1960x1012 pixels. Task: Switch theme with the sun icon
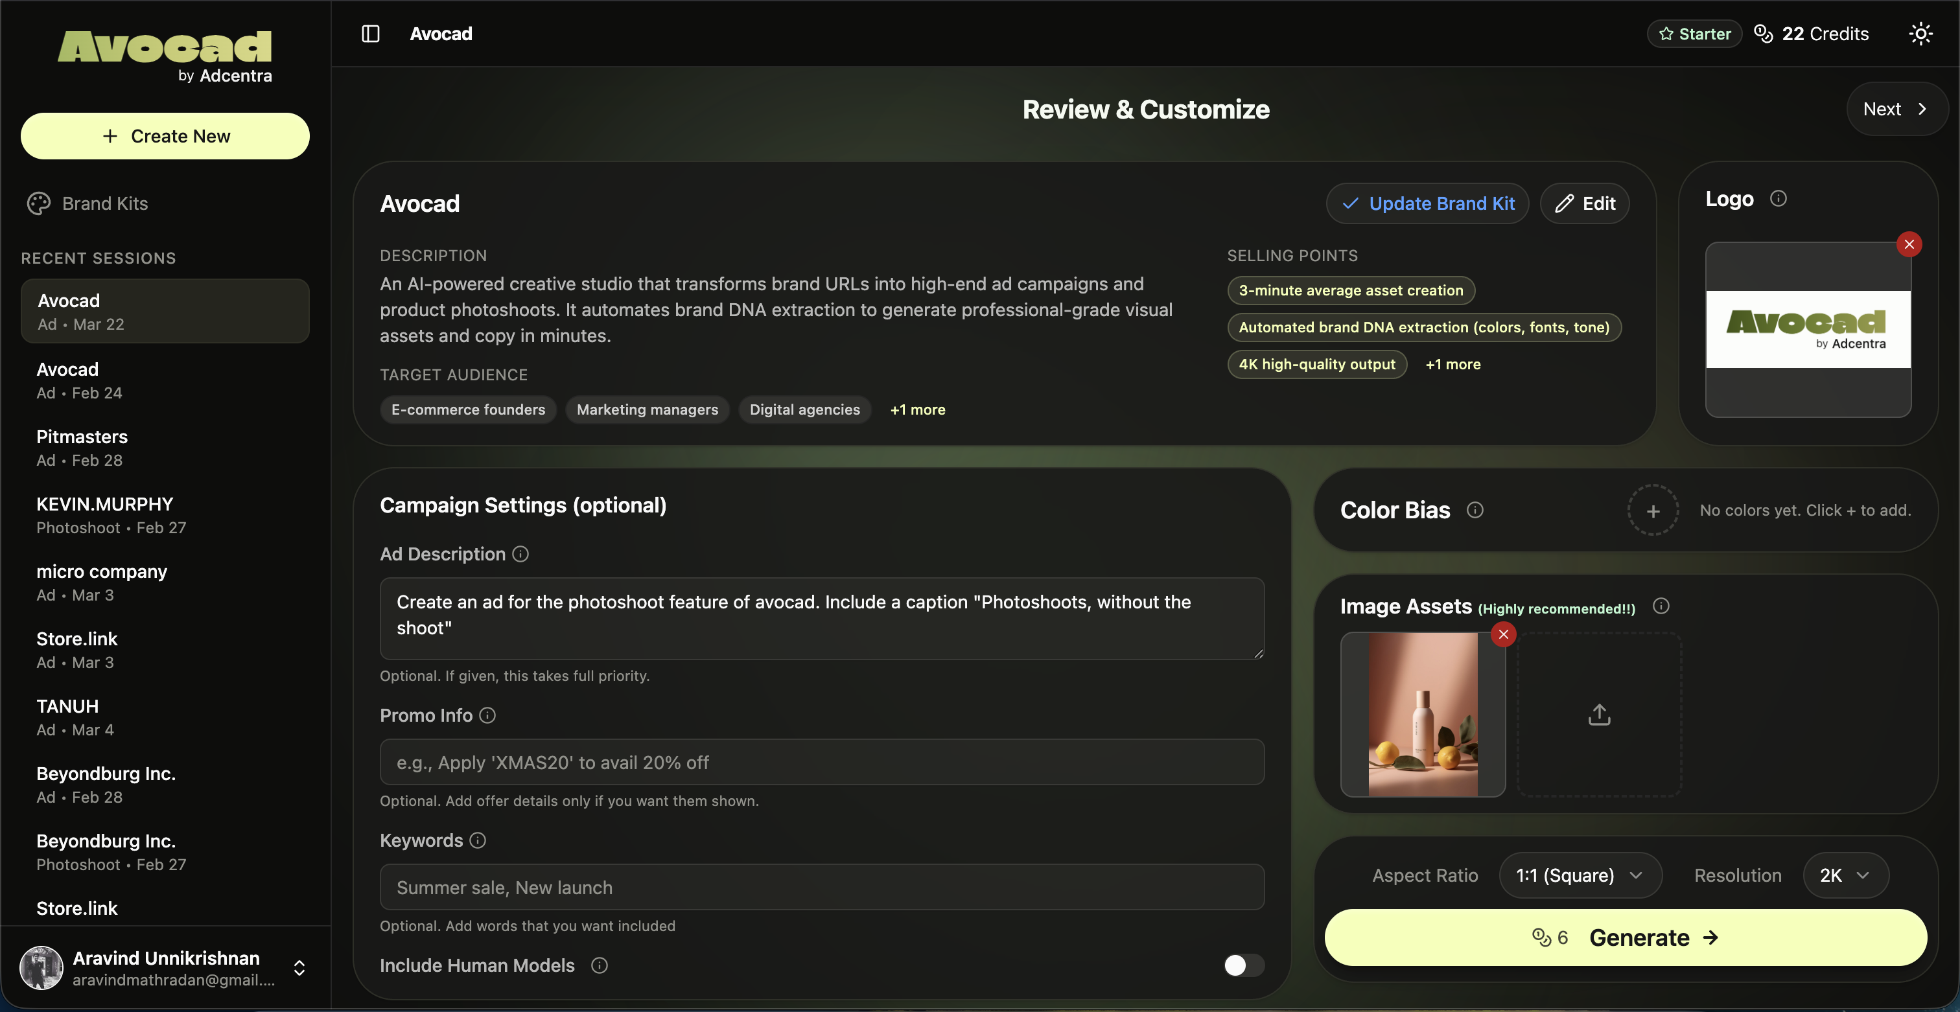click(1920, 34)
